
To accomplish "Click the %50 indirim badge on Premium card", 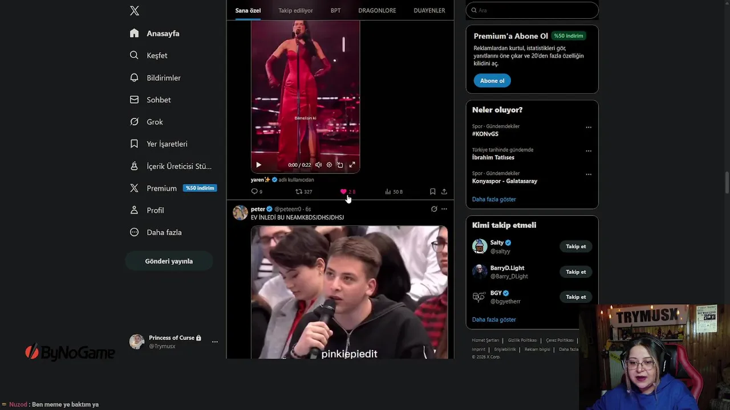I will click(569, 36).
